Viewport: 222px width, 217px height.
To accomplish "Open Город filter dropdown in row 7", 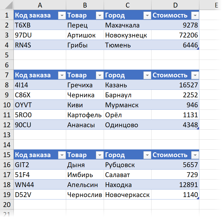I will 147,75.
